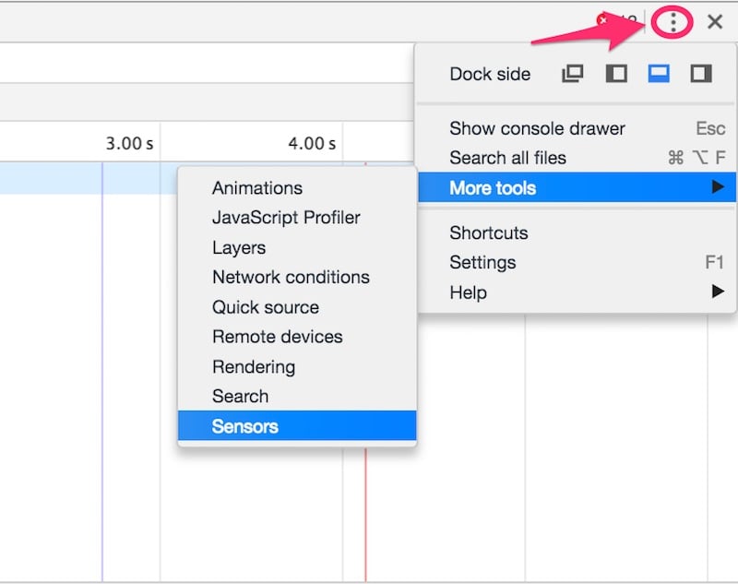Click the 3.00 s timeline marker
The image size is (738, 584).
click(129, 143)
